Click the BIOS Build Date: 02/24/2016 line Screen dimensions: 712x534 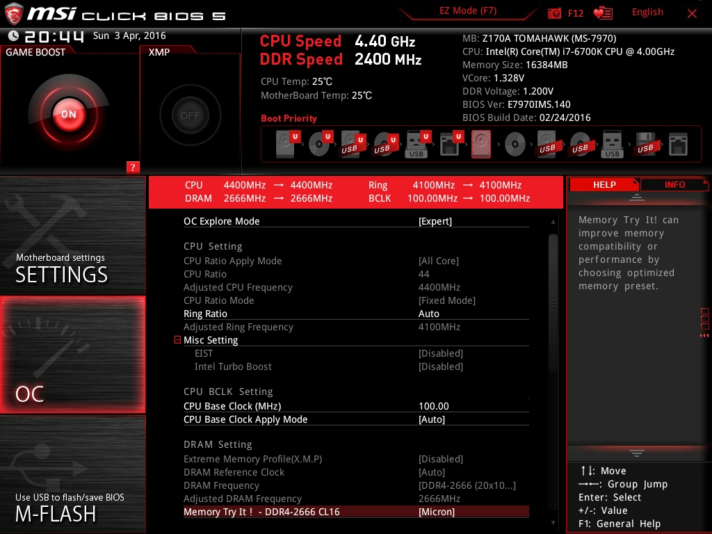point(526,118)
